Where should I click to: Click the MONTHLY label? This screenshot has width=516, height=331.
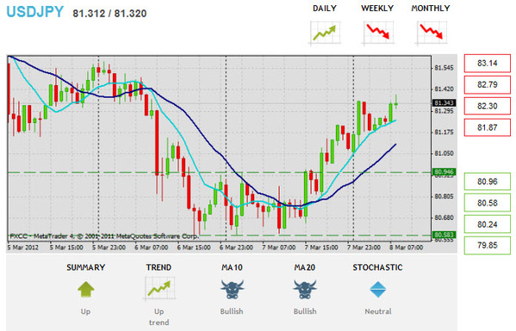pos(431,9)
